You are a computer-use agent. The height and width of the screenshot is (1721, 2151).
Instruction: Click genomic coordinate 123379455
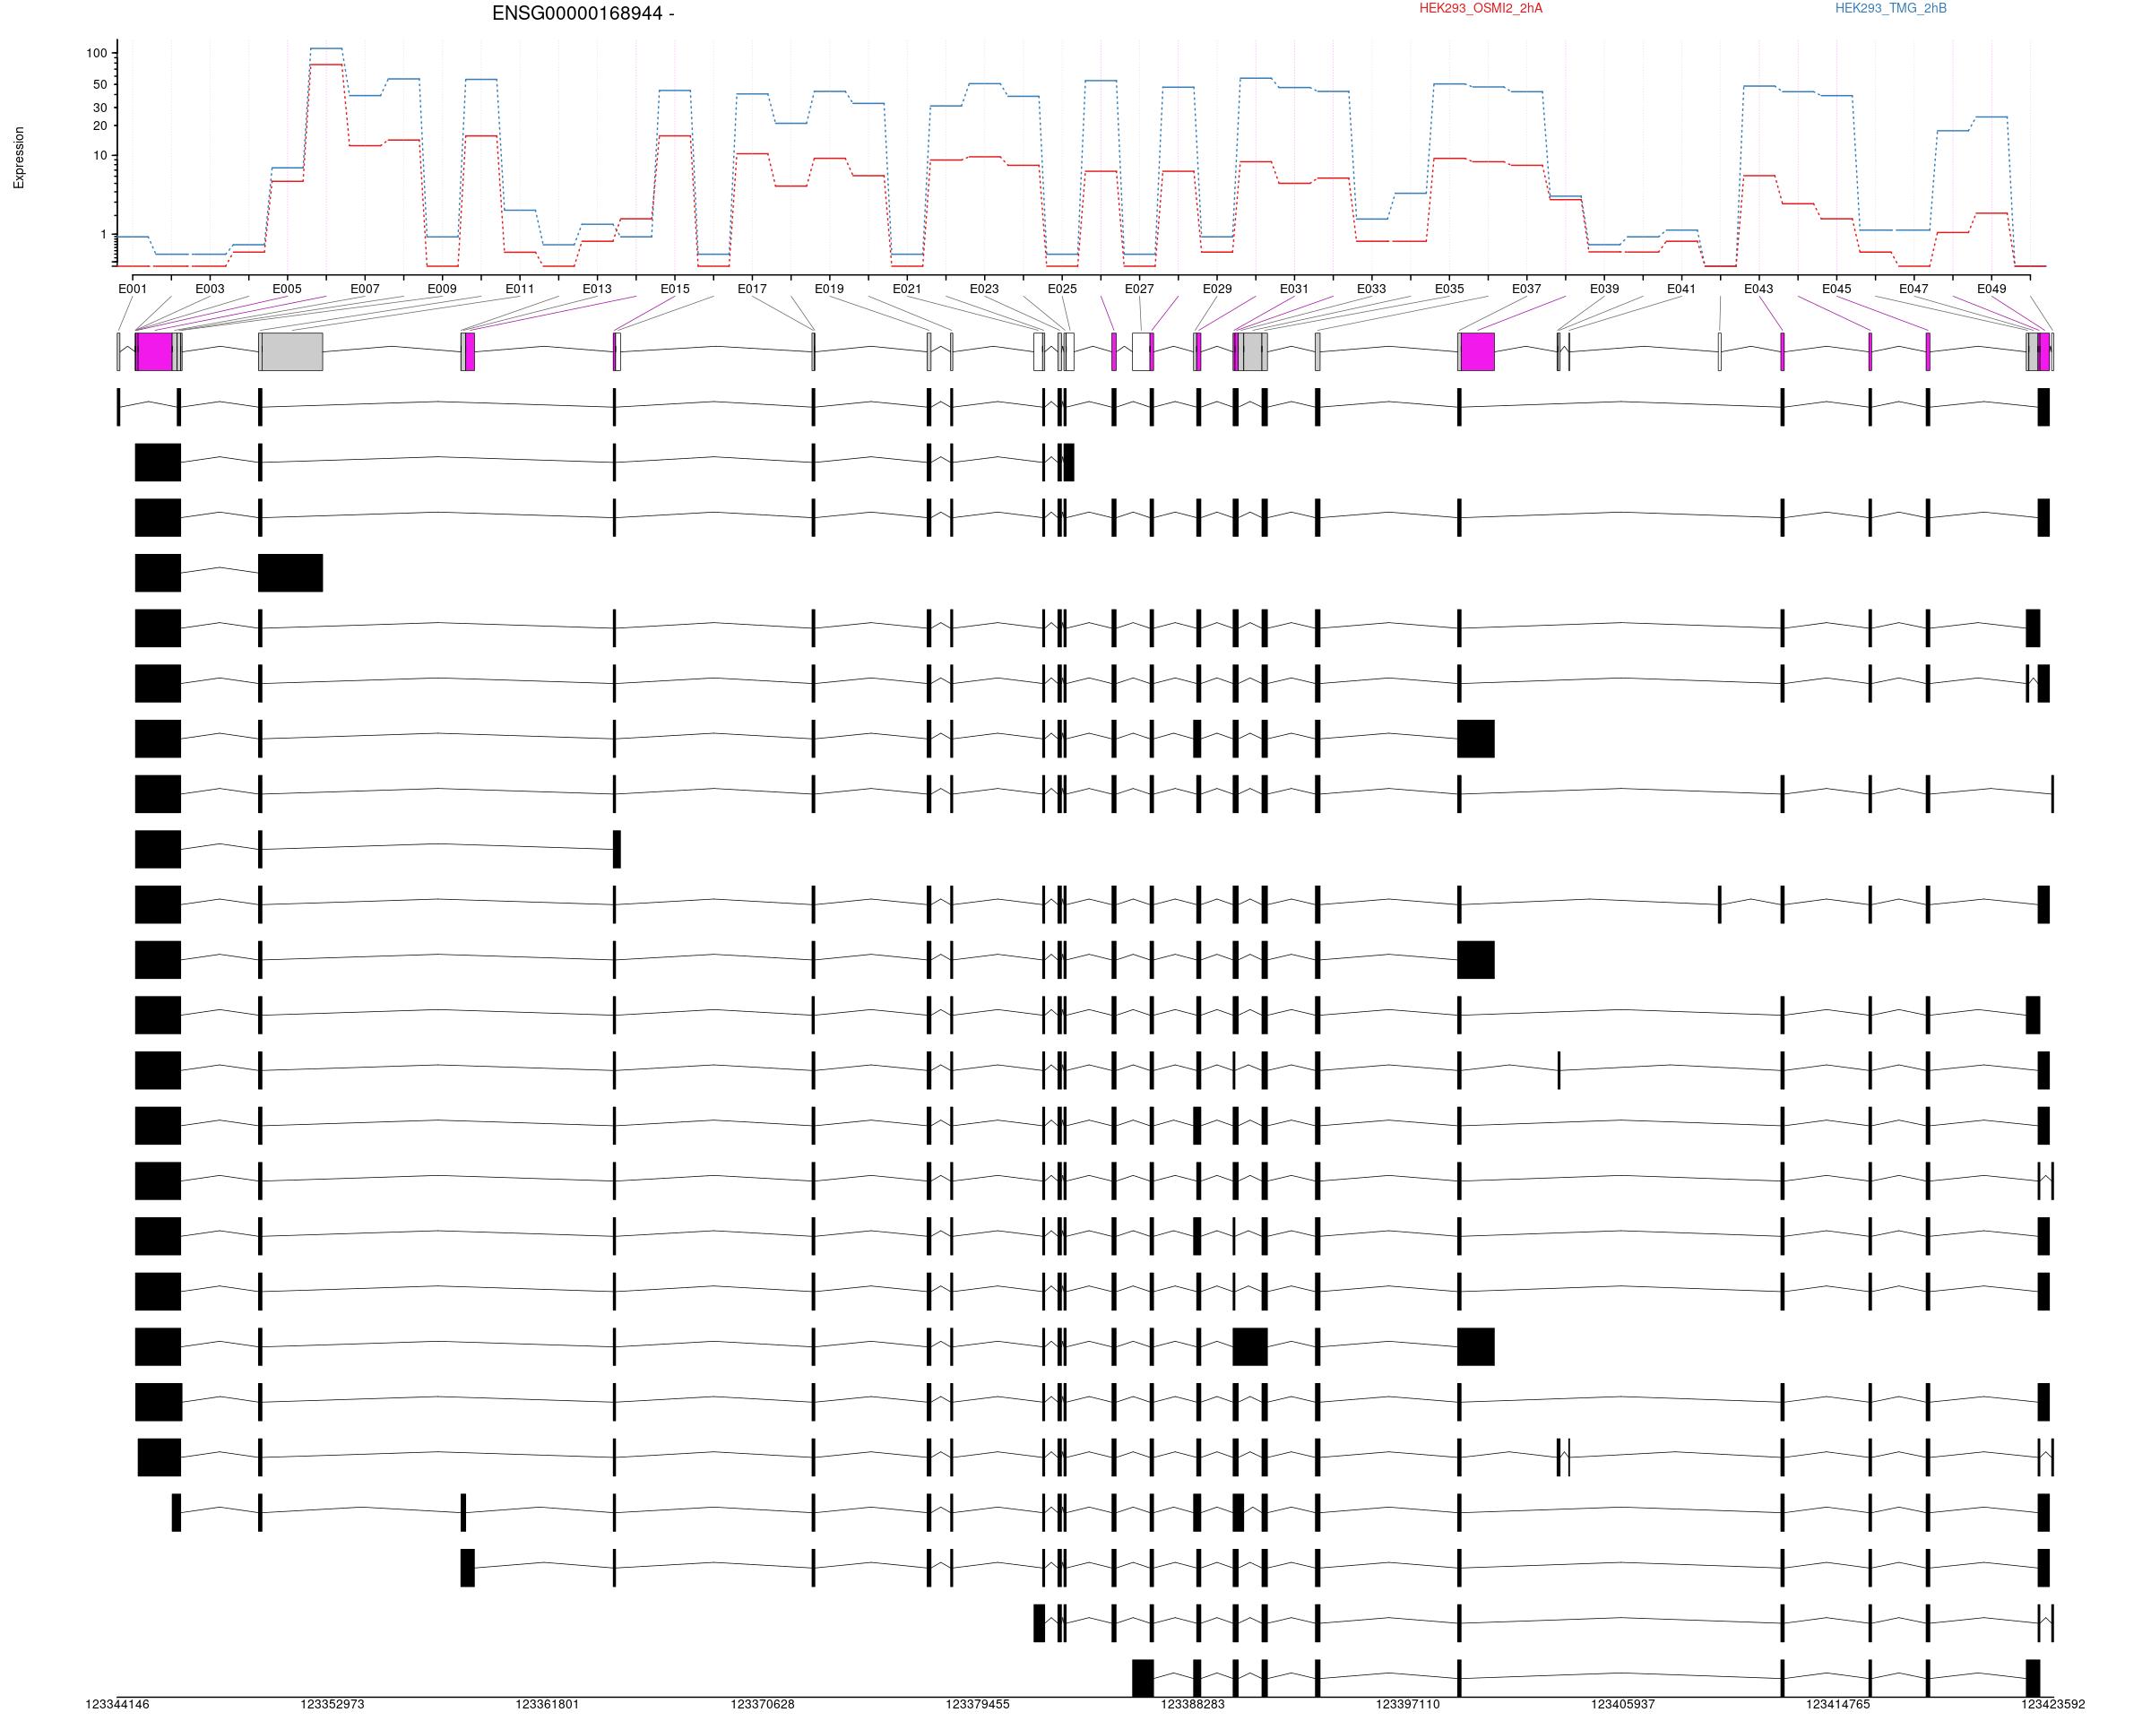point(978,1705)
